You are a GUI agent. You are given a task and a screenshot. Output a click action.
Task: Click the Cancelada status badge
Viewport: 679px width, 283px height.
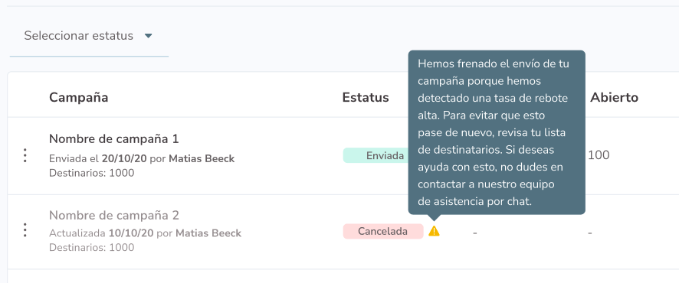coord(383,231)
